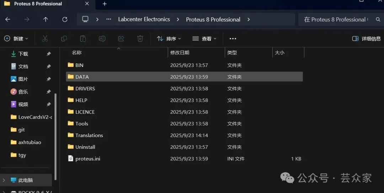Viewport: 384px width, 193px height.
Task: Click the LICENCE folder icon
Action: [70, 112]
